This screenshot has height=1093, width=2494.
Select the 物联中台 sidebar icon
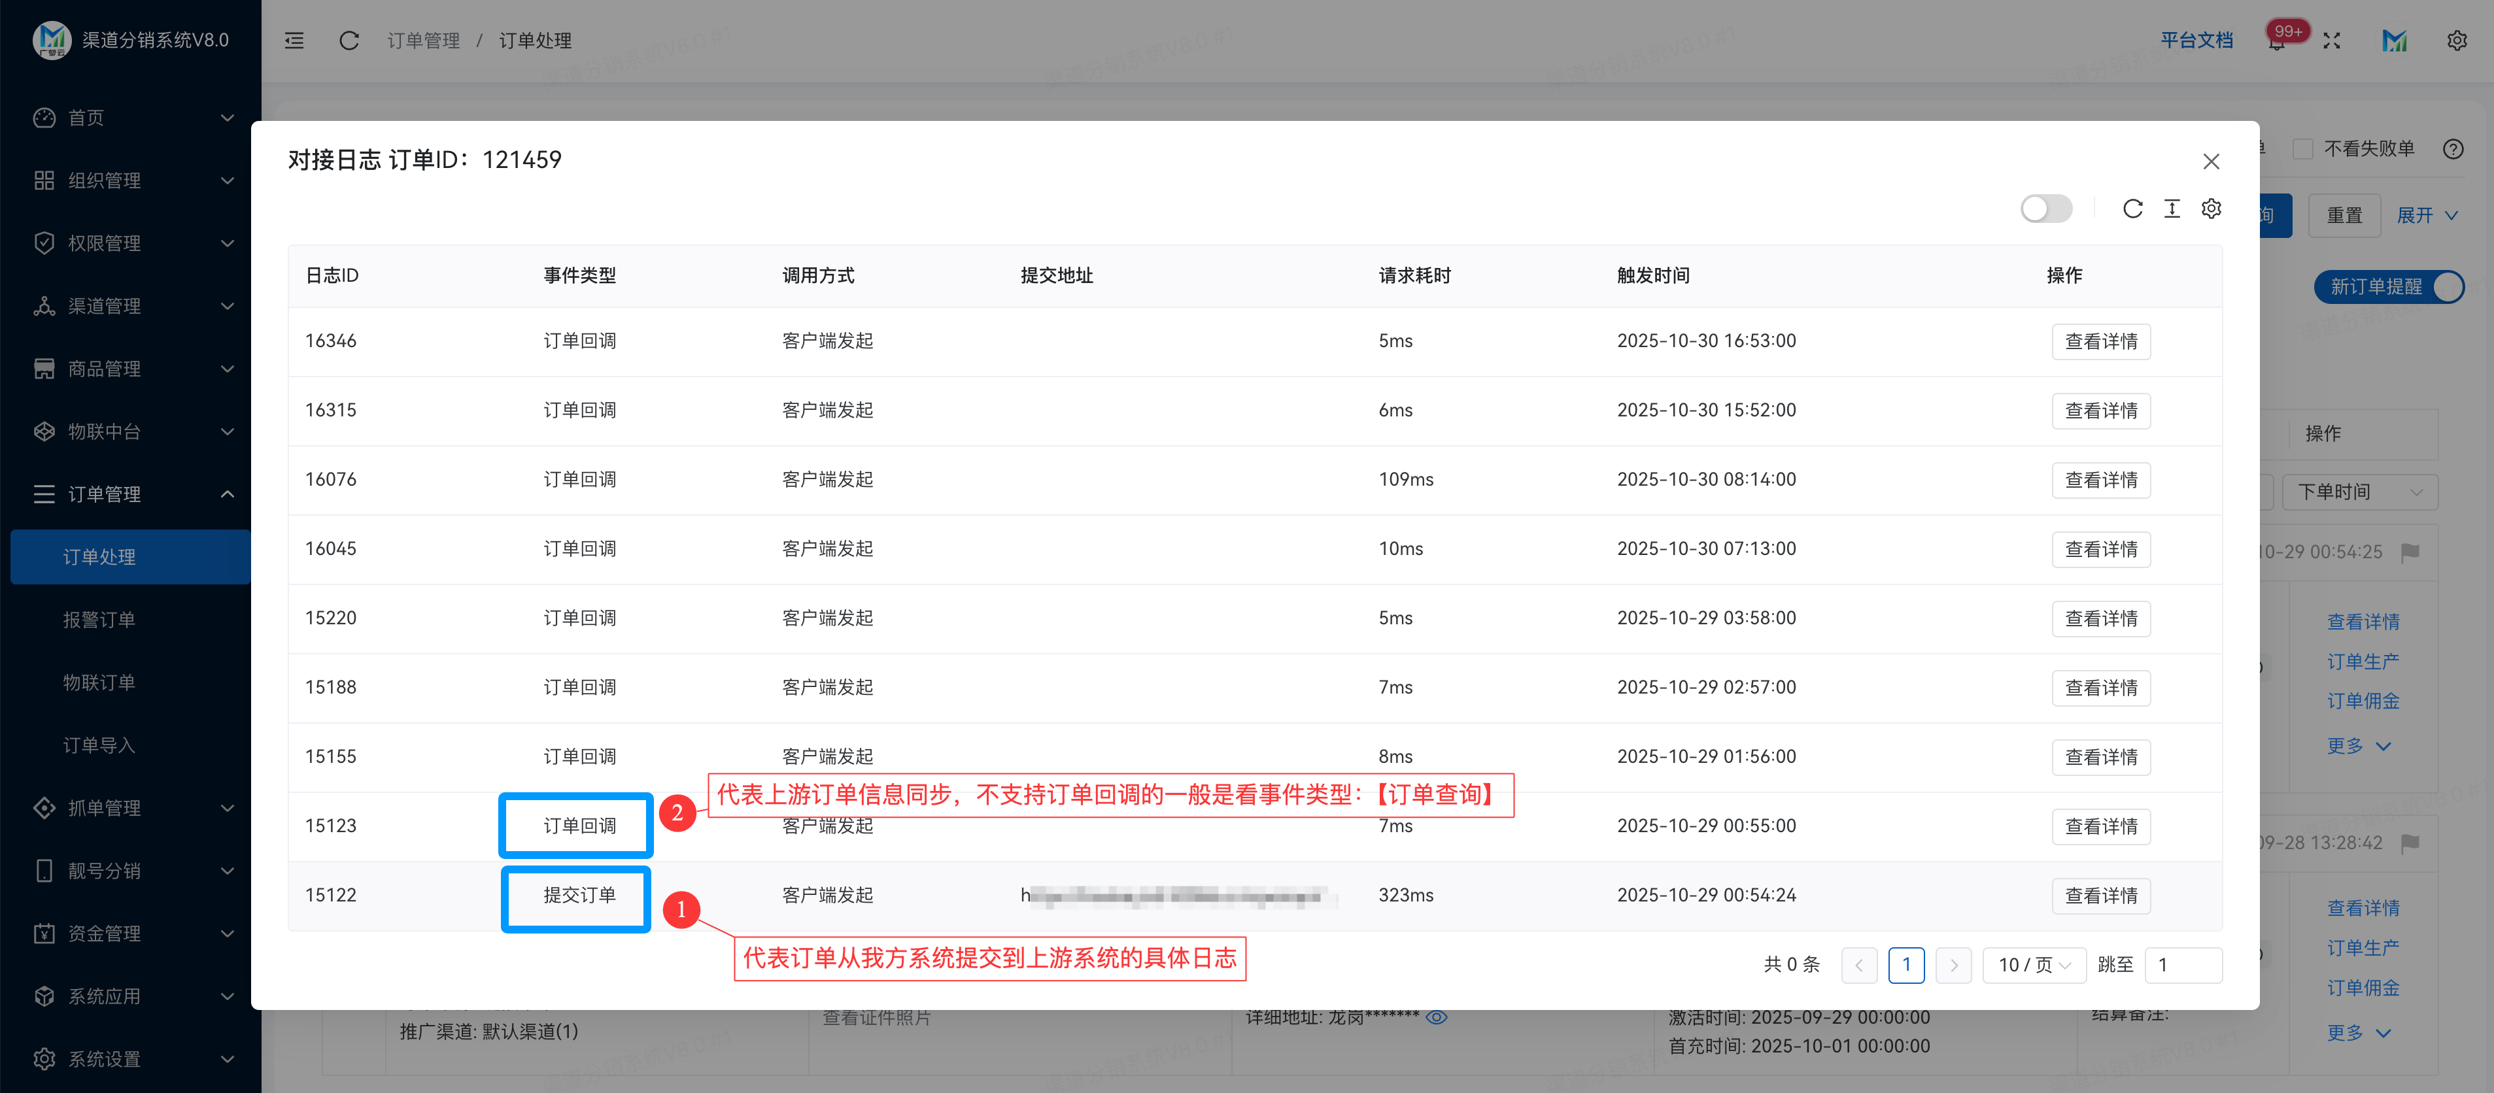pos(44,431)
